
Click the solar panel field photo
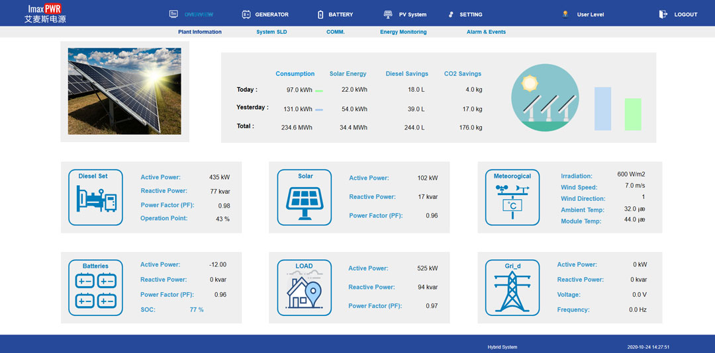click(124, 91)
